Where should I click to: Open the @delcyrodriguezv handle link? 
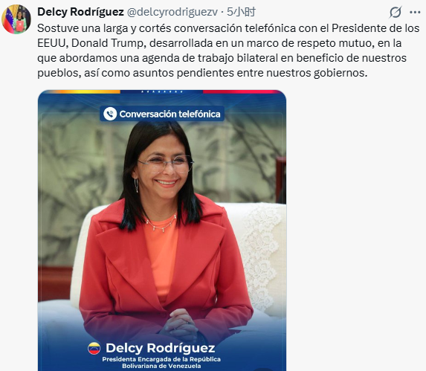click(172, 12)
